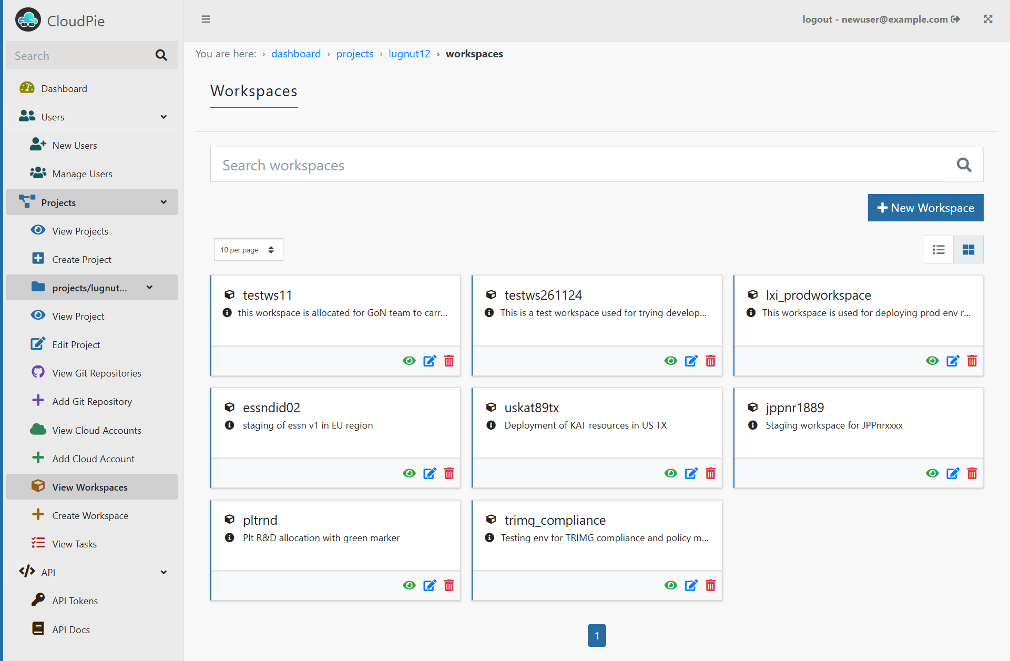Image resolution: width=1010 pixels, height=661 pixels.
Task: Edit the jppnr1889 workspace
Action: (953, 473)
